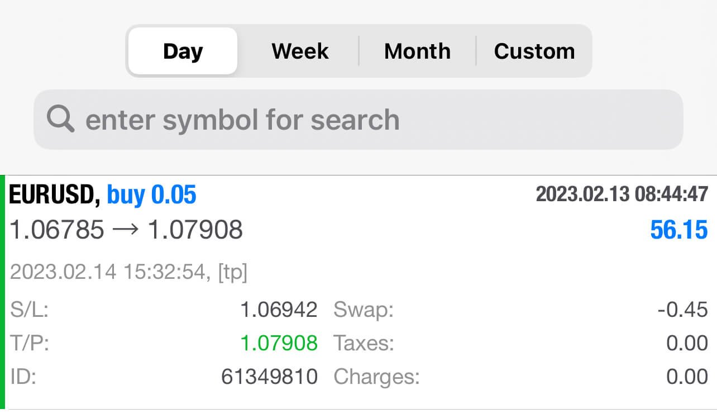Tap the Swap value -0.45
The image size is (717, 418).
[x=682, y=310]
